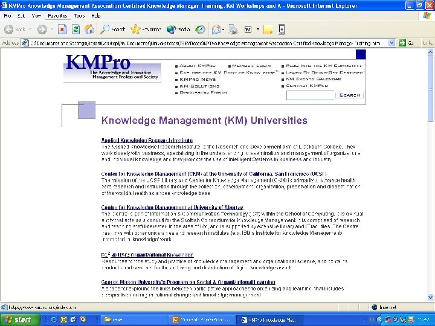Click the last toolbar device icon

[282, 29]
